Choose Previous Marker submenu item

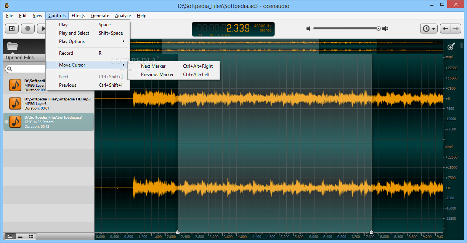pyautogui.click(x=174, y=75)
